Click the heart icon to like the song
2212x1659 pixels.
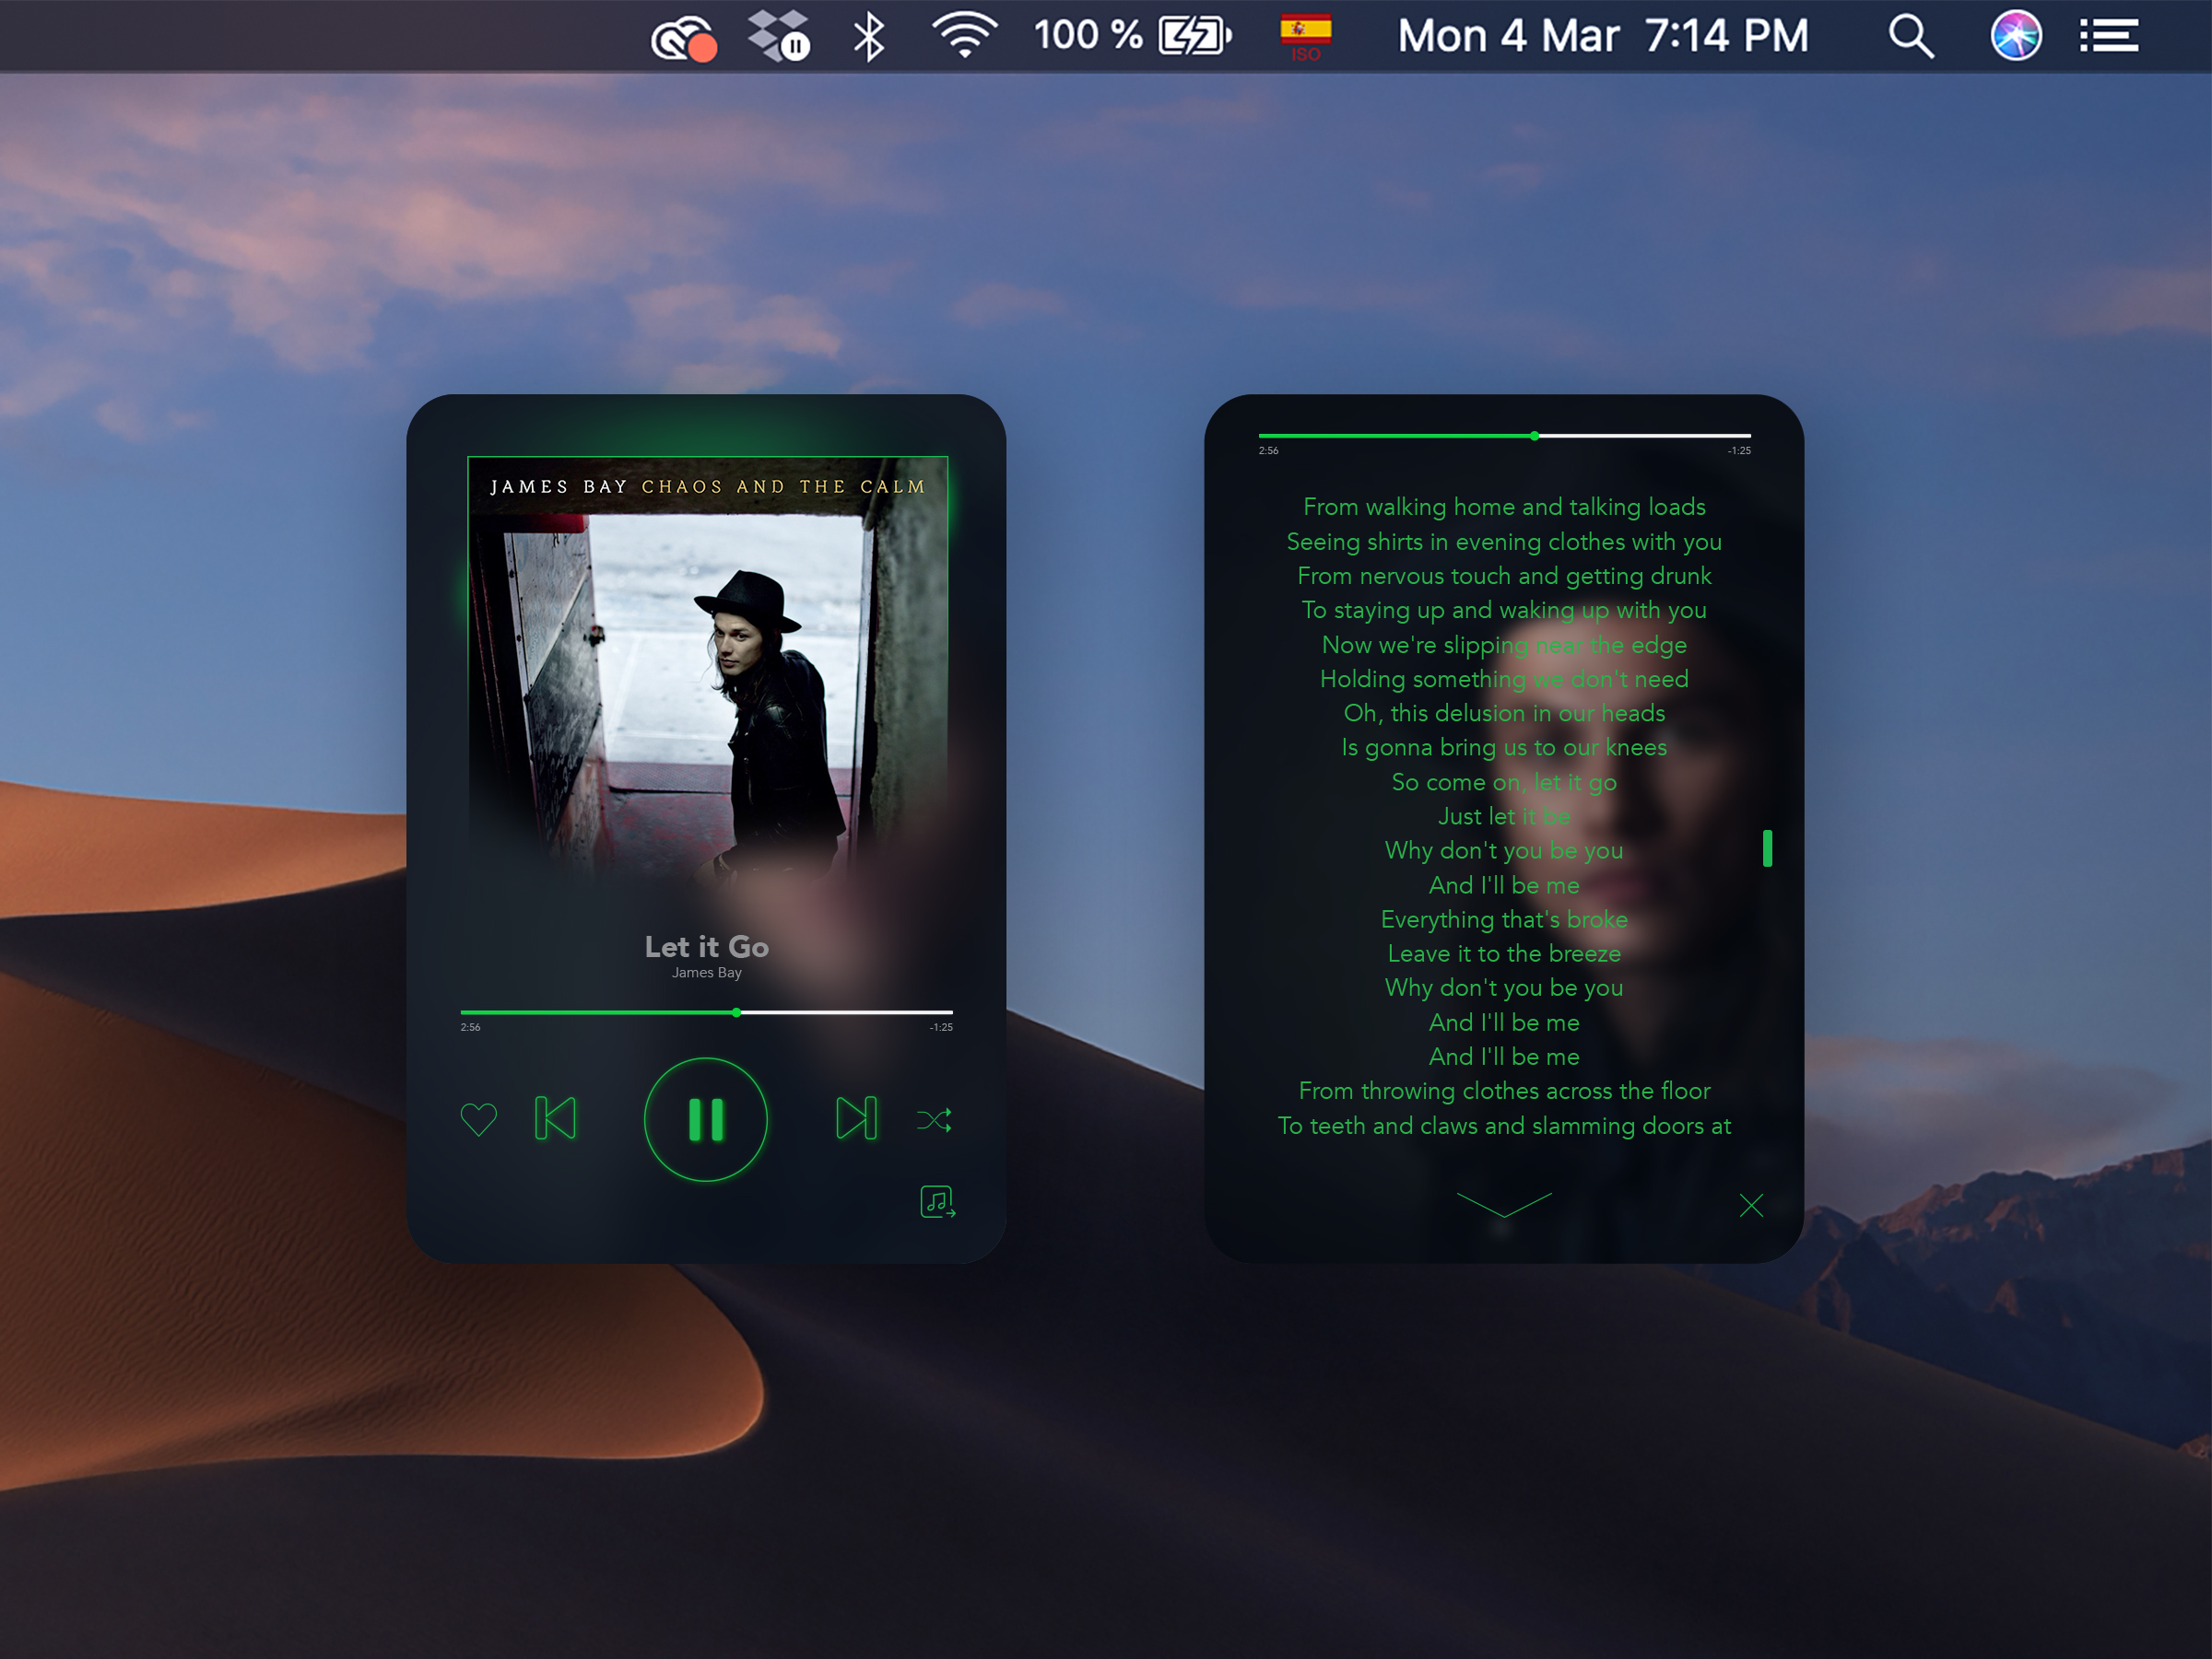(479, 1116)
